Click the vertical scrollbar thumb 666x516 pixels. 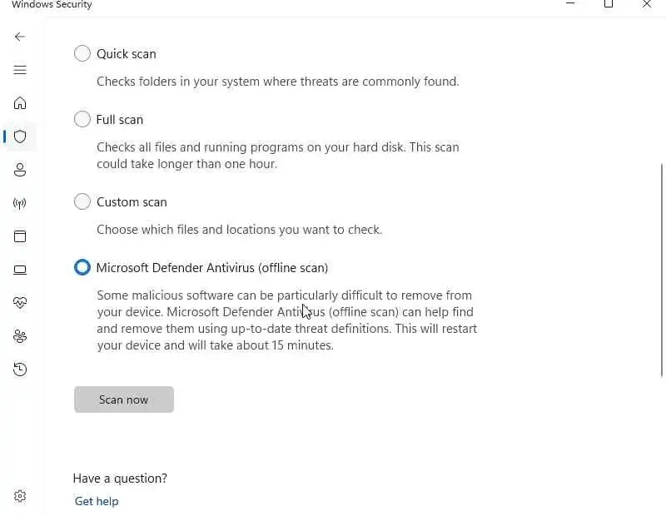[x=662, y=270]
